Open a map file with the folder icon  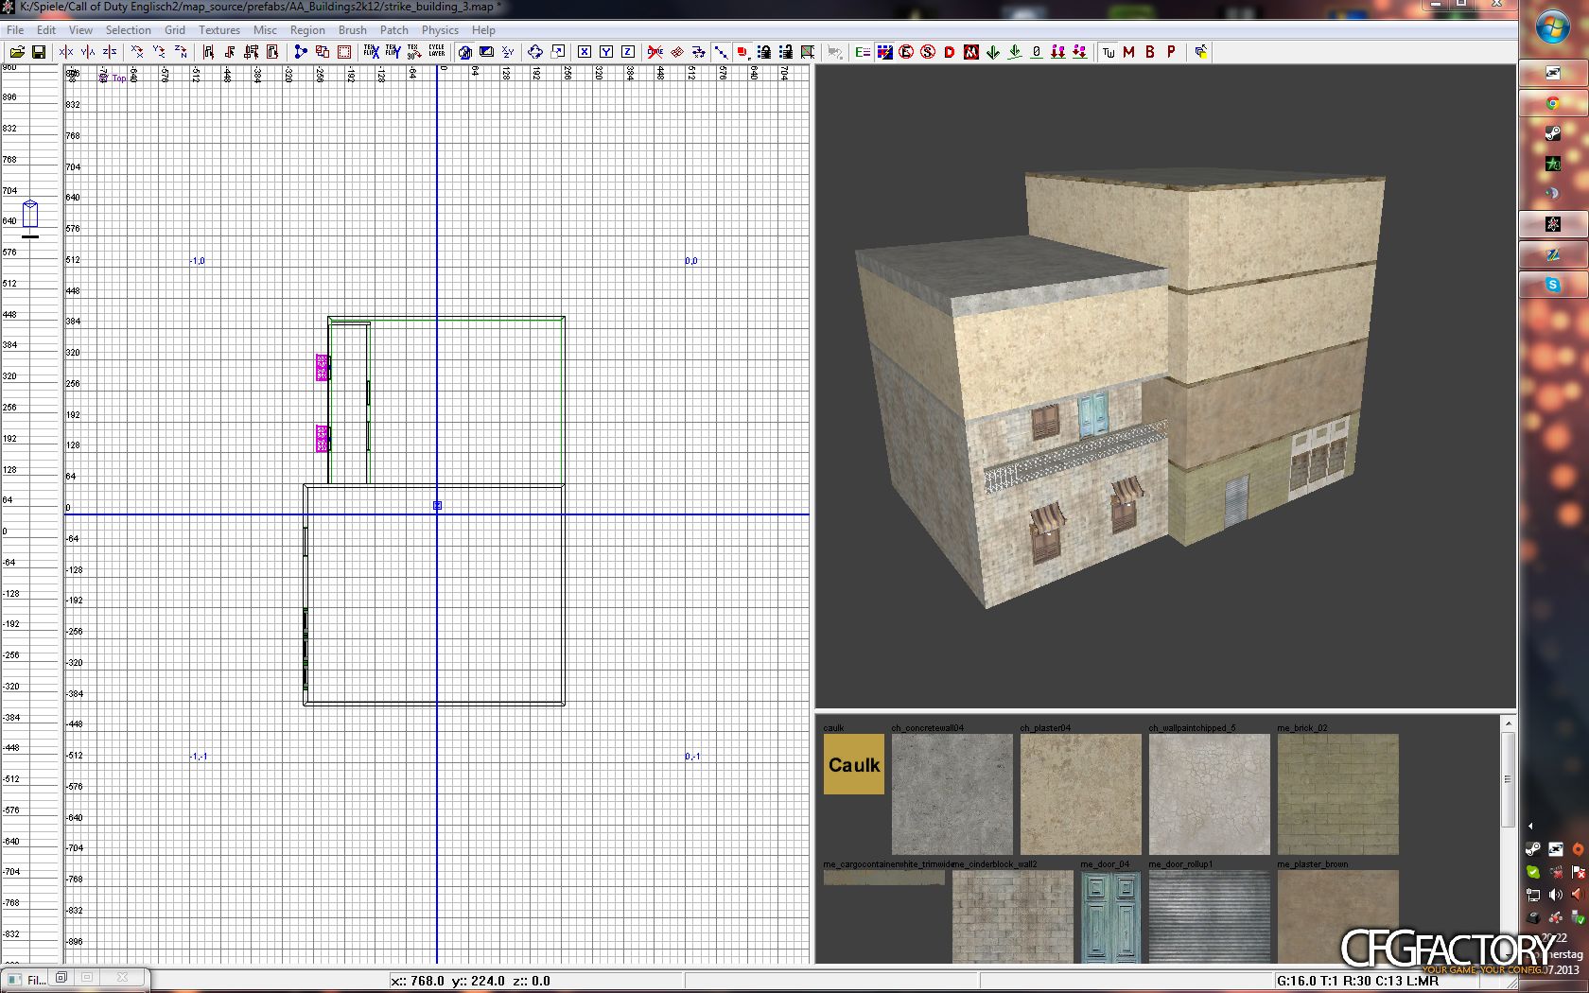tap(17, 52)
